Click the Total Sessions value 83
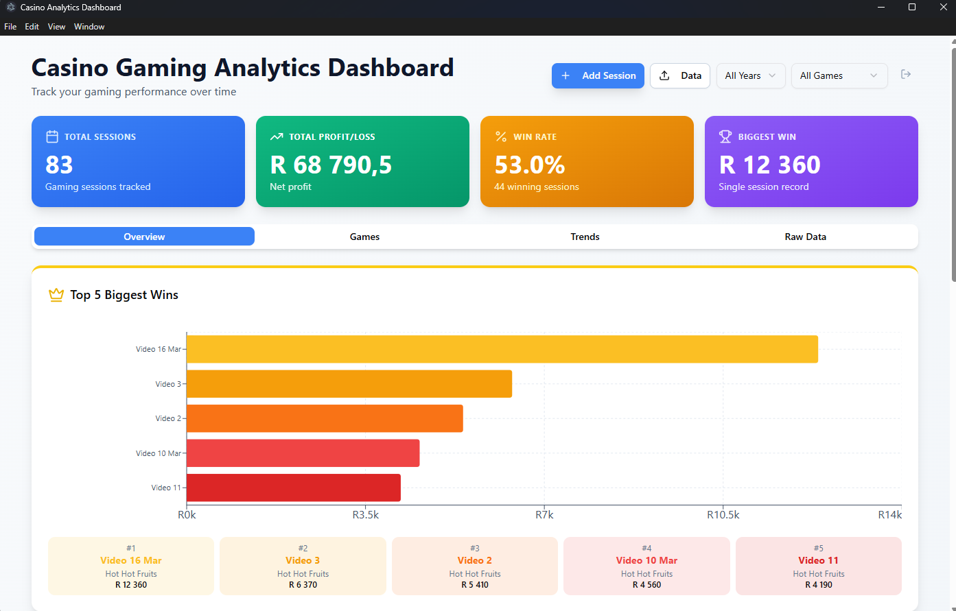Image resolution: width=956 pixels, height=611 pixels. 59,165
